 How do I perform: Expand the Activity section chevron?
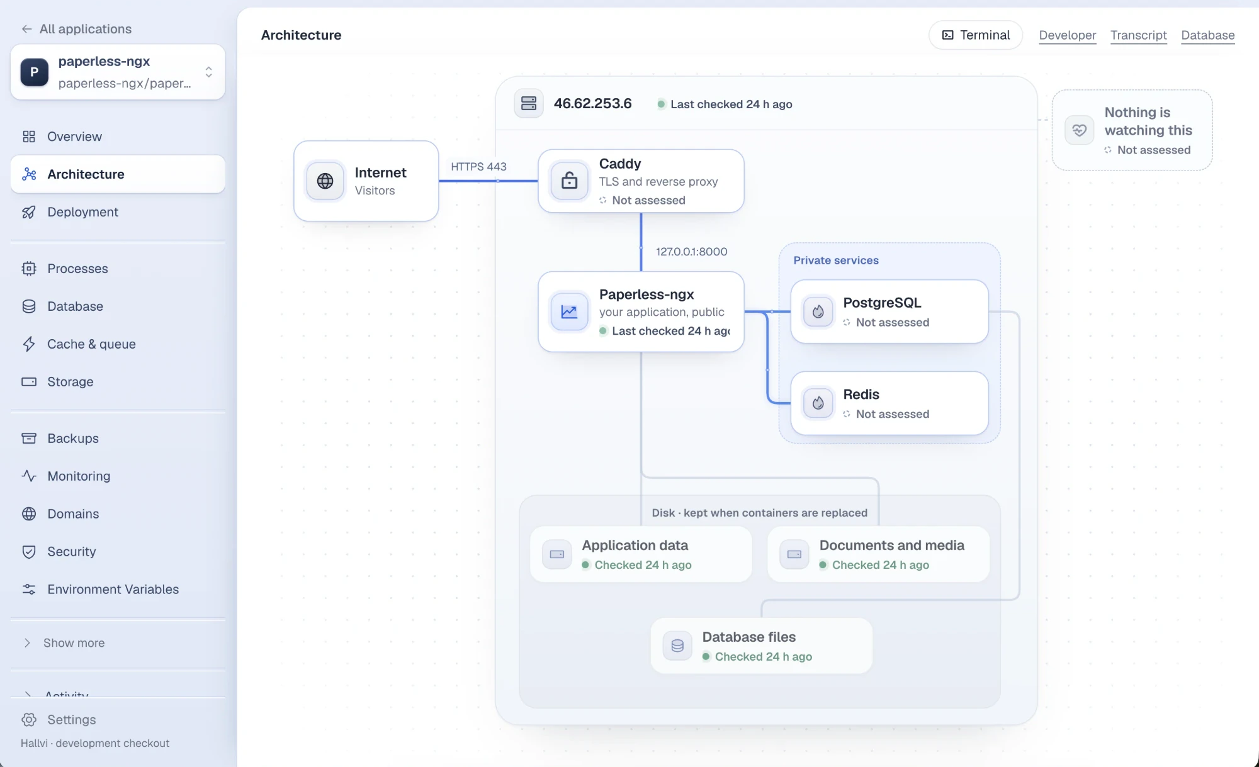click(27, 694)
